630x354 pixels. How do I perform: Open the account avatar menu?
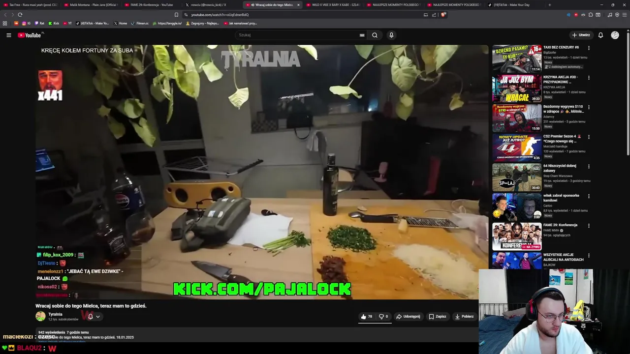(615, 35)
